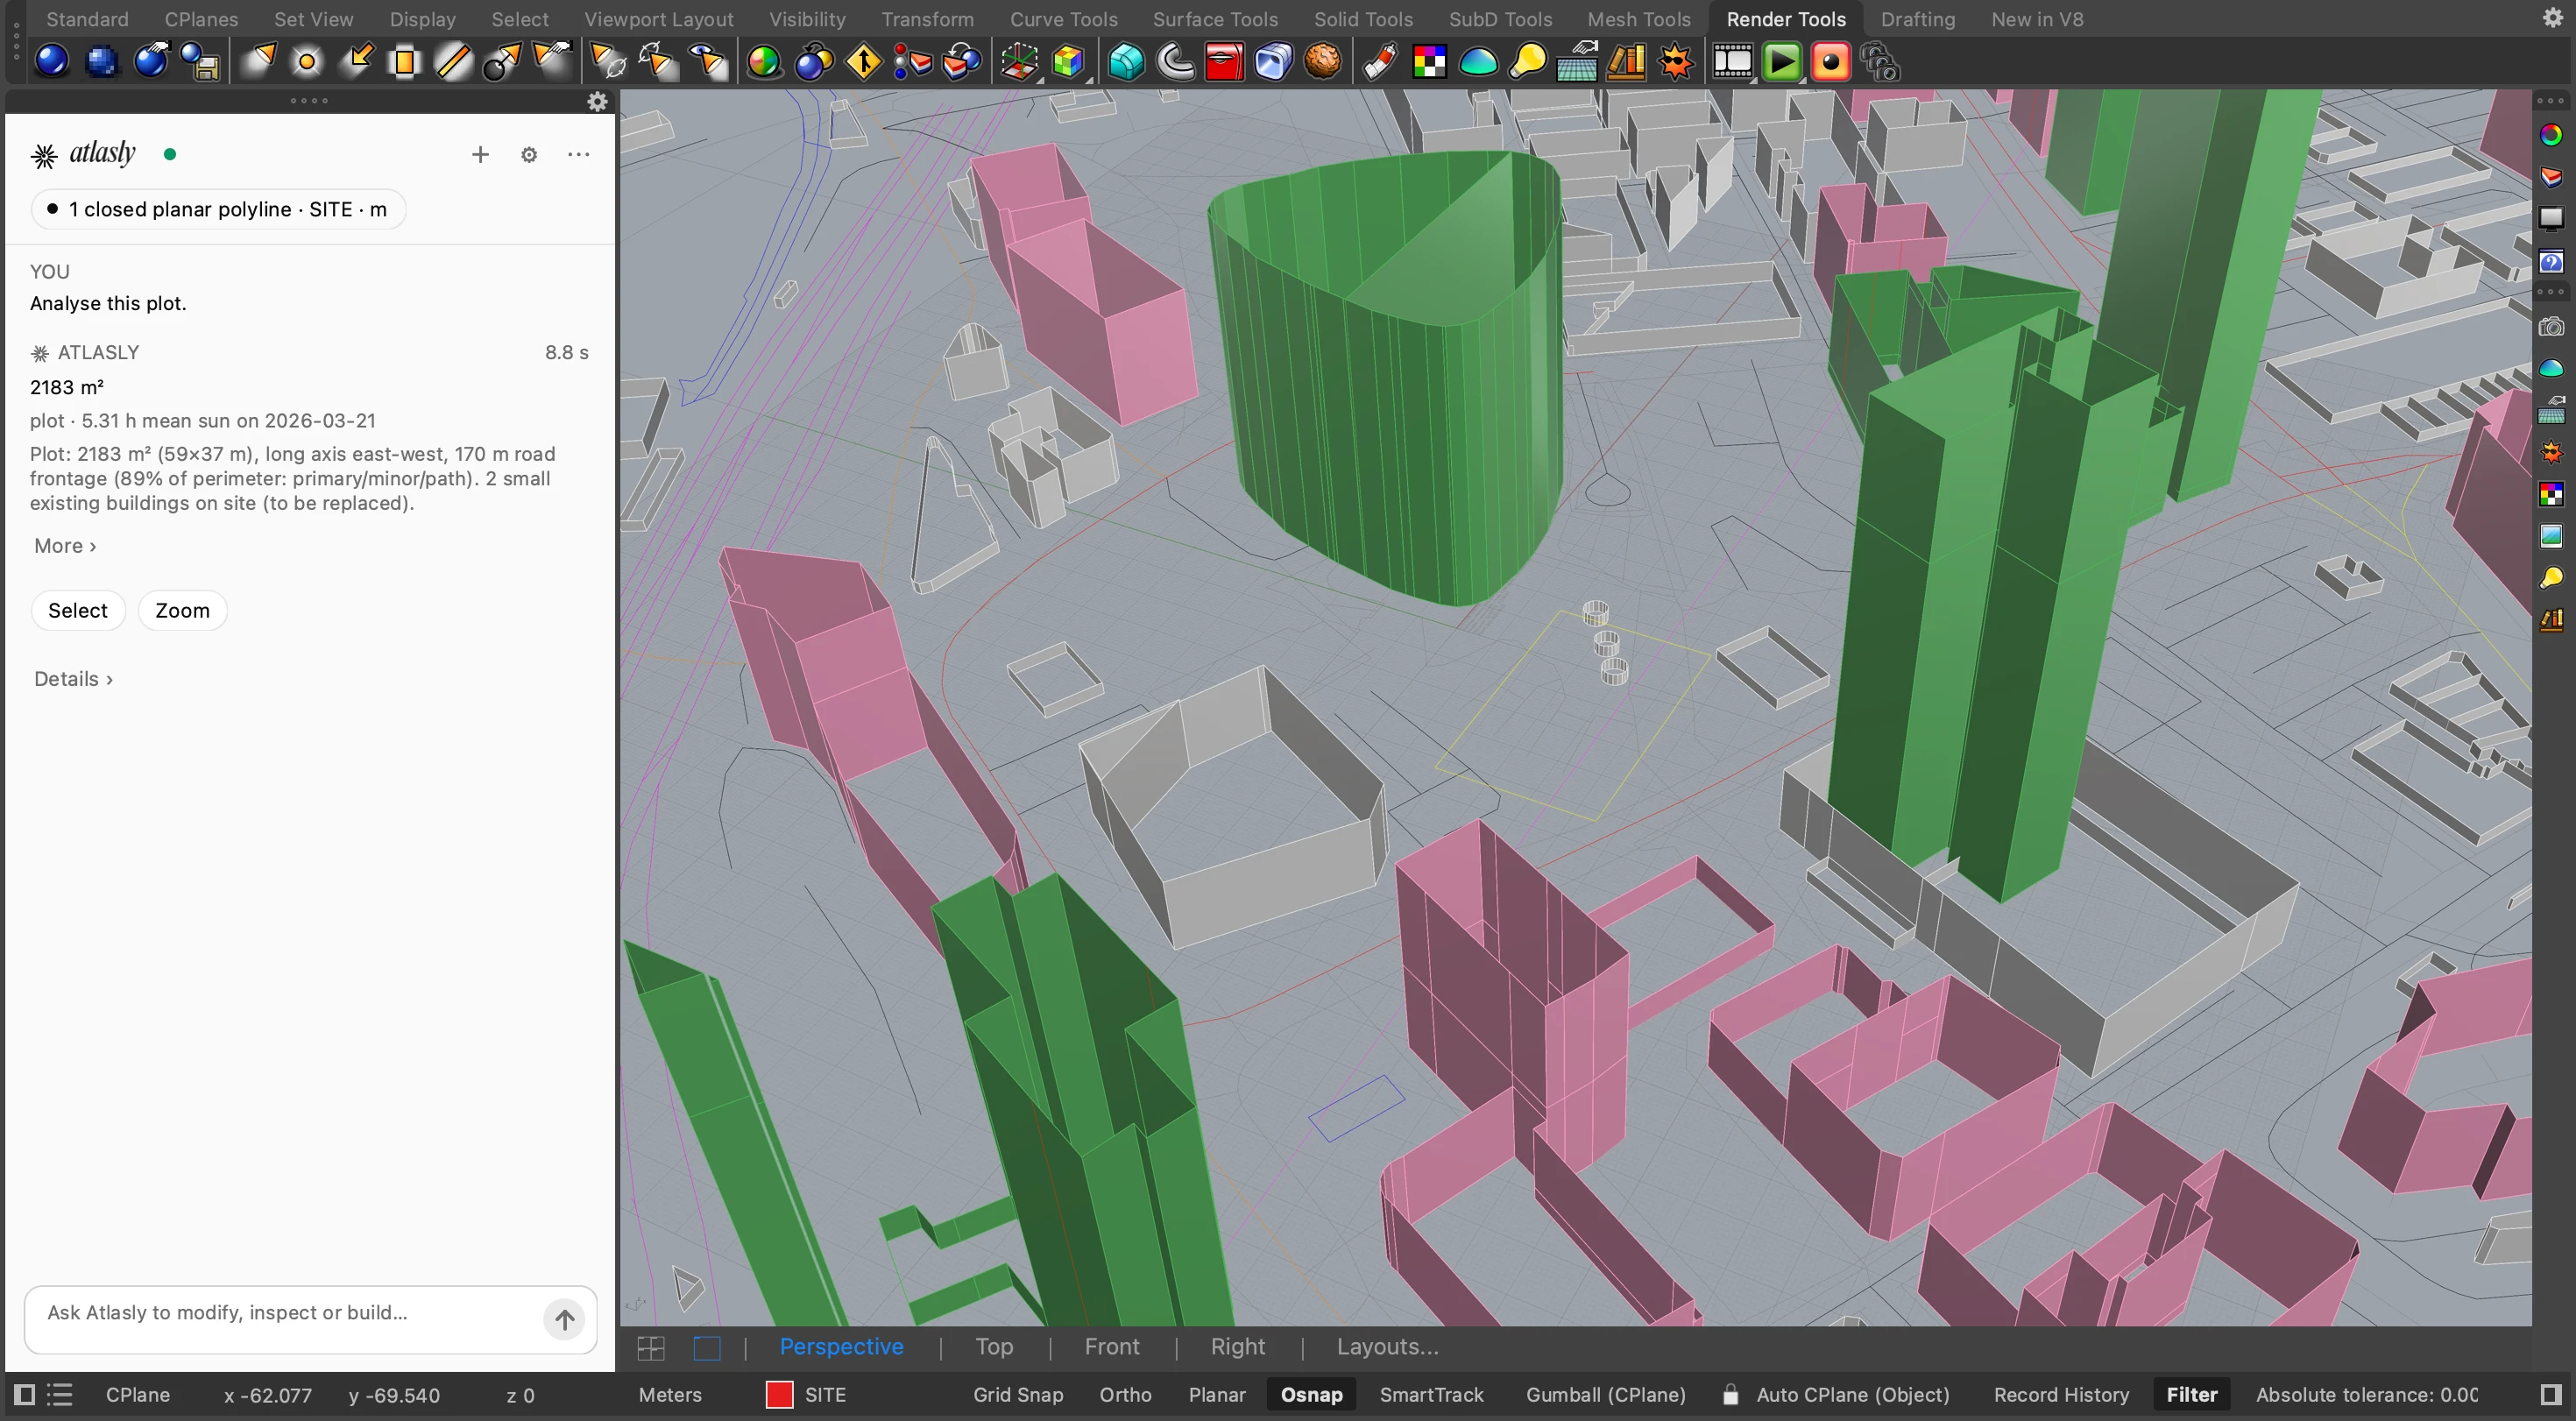
Task: Click the cyan rounded Edge Softening box icon
Action: point(1126,62)
